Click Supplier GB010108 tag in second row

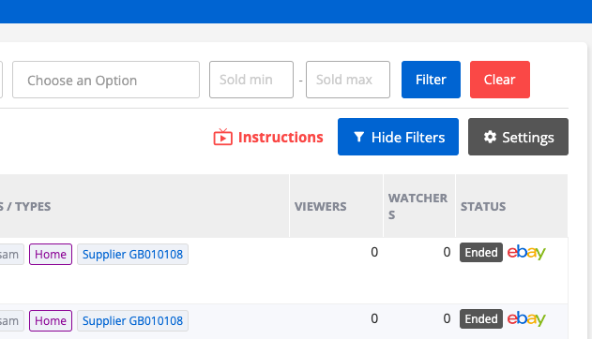tap(132, 321)
